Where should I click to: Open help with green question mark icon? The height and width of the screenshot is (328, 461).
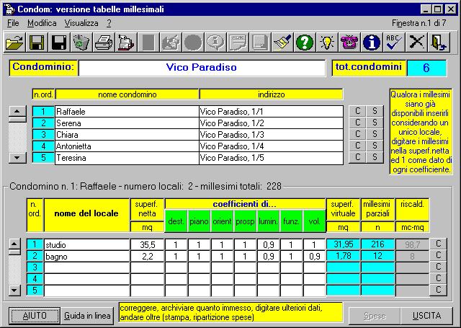tap(305, 43)
